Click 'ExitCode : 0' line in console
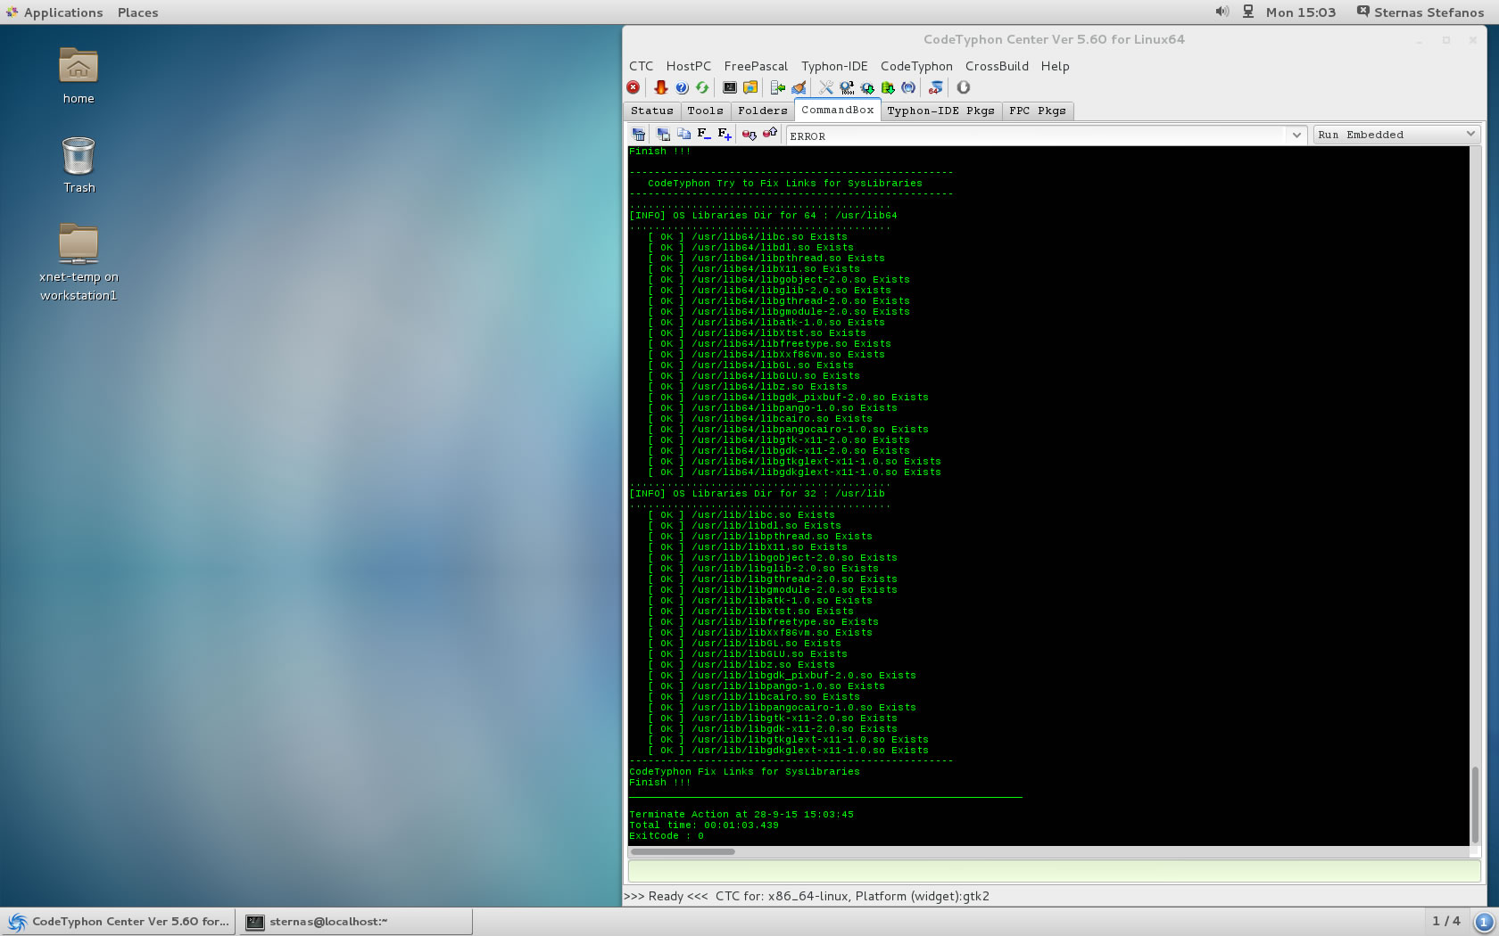Viewport: 1499px width, 936px height. [667, 836]
